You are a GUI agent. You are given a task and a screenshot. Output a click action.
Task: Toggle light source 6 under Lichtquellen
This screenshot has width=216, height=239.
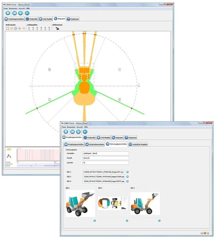[x=49, y=28]
